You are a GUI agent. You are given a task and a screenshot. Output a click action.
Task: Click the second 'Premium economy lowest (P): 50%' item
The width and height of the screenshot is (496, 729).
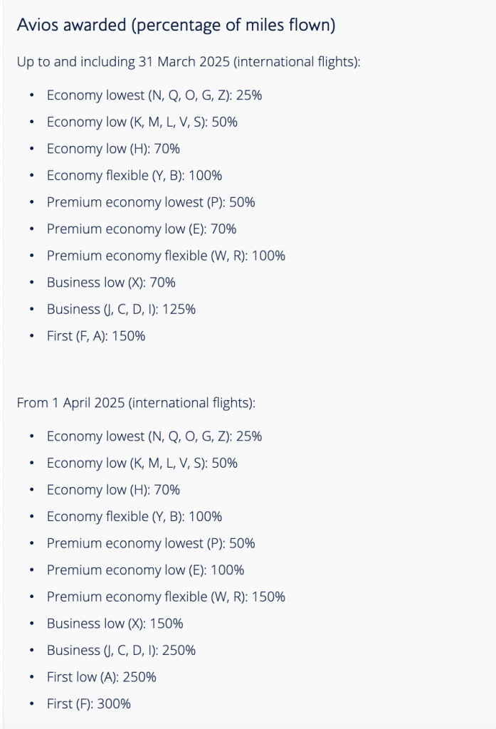[x=150, y=543]
